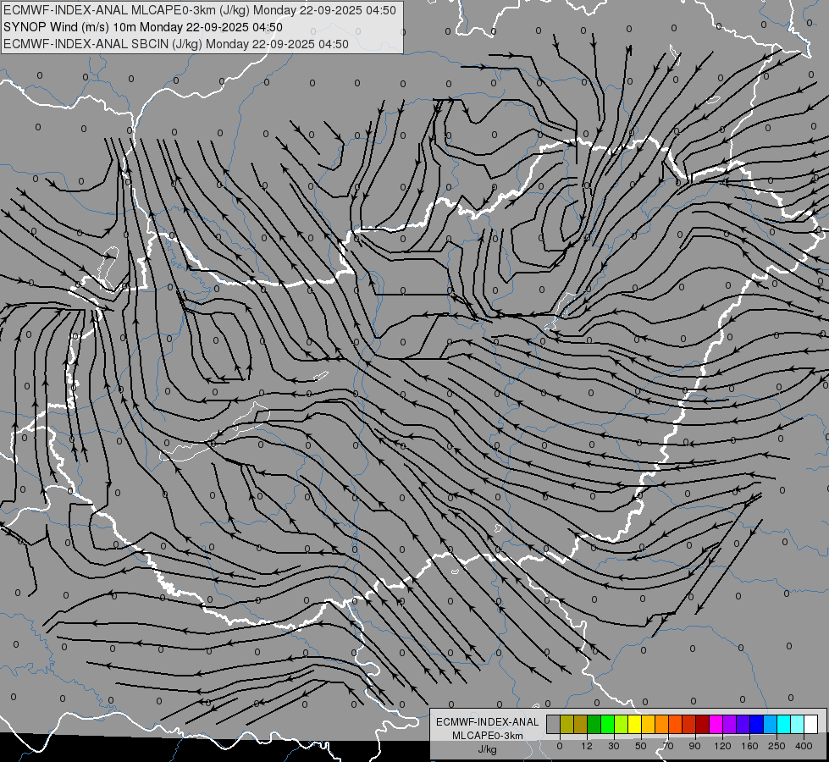Pick the lime yellow-green legend swatch
829x762 pixels.
[622, 724]
